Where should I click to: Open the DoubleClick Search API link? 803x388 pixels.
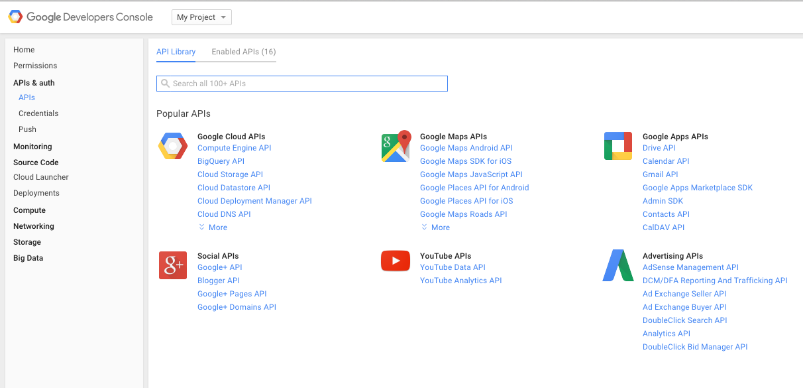tap(684, 320)
